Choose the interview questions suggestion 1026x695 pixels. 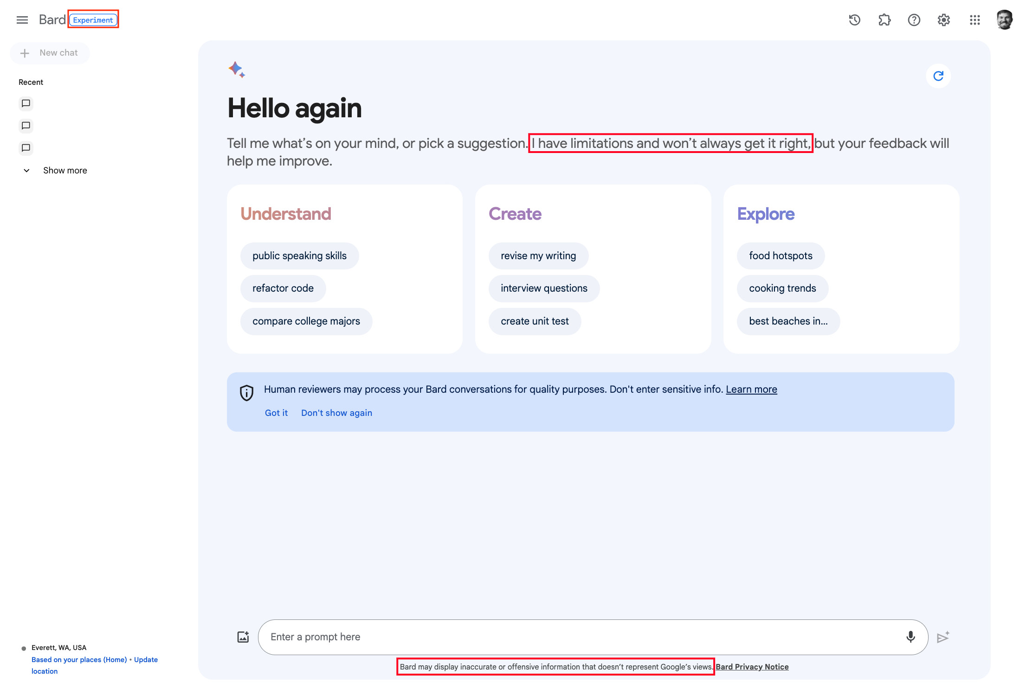543,288
